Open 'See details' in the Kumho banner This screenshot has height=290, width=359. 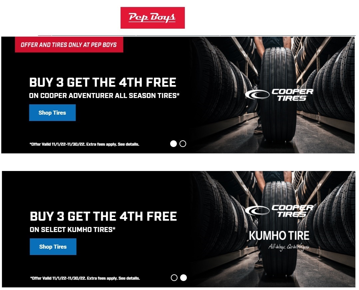tap(129, 278)
